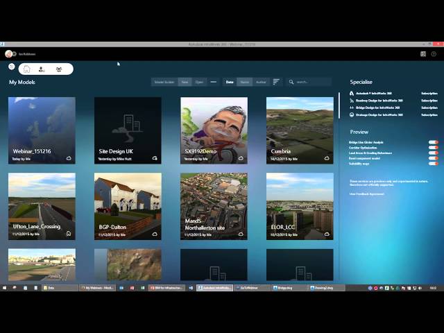Click the New model button
The image size is (444, 333).
click(185, 82)
